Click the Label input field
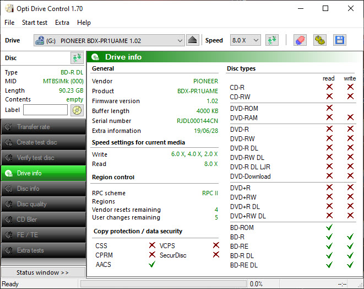Viewport: 364px width, 289px height. [x=45, y=110]
